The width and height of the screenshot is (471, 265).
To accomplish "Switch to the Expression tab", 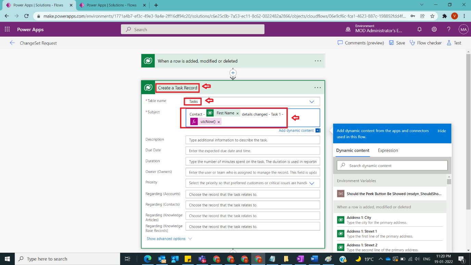I will (387, 150).
